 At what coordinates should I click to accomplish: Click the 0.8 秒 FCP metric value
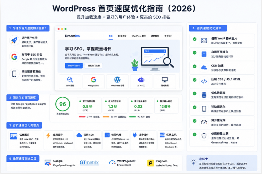point(87,107)
